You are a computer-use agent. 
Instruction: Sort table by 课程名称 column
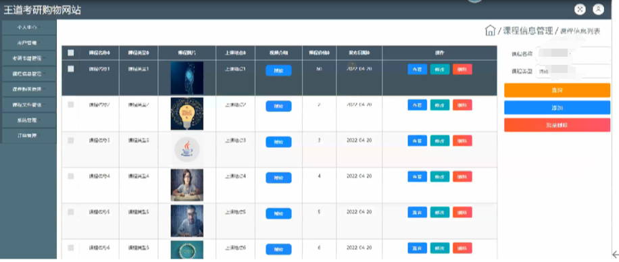pos(99,53)
